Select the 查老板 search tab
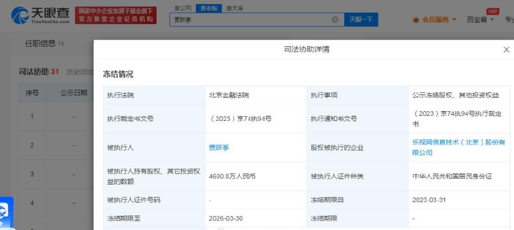Screen dimensions: 514x230 point(209,9)
